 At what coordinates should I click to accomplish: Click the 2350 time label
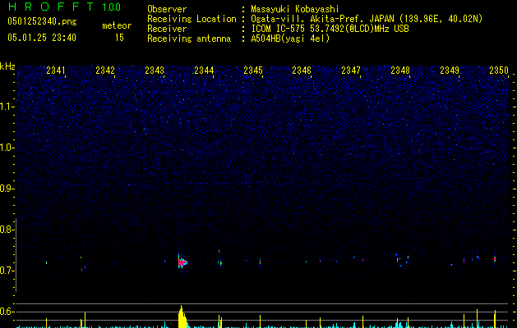click(x=499, y=71)
